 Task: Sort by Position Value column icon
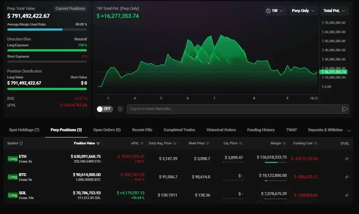point(98,144)
